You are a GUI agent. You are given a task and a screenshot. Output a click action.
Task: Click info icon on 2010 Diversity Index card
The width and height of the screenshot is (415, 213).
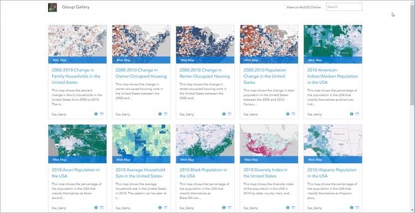point(288,207)
